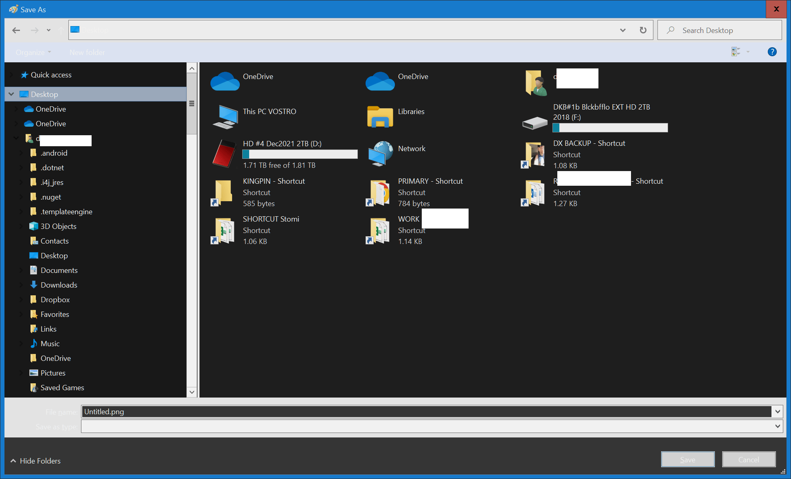This screenshot has width=791, height=479.
Task: Click the forward navigation arrow
Action: tap(34, 30)
